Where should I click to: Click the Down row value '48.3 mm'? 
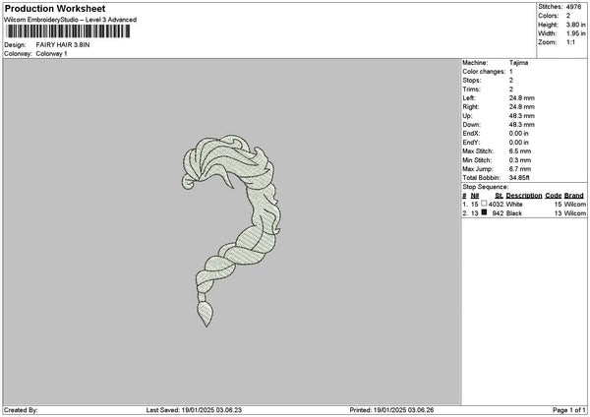pyautogui.click(x=522, y=125)
